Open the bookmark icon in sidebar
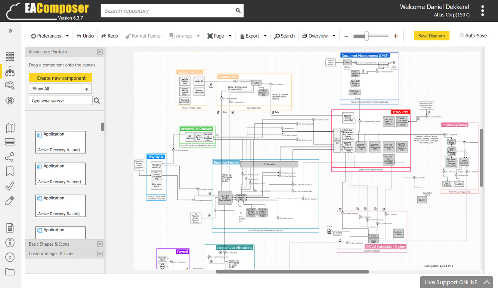This screenshot has height=288, width=498. pyautogui.click(x=10, y=171)
